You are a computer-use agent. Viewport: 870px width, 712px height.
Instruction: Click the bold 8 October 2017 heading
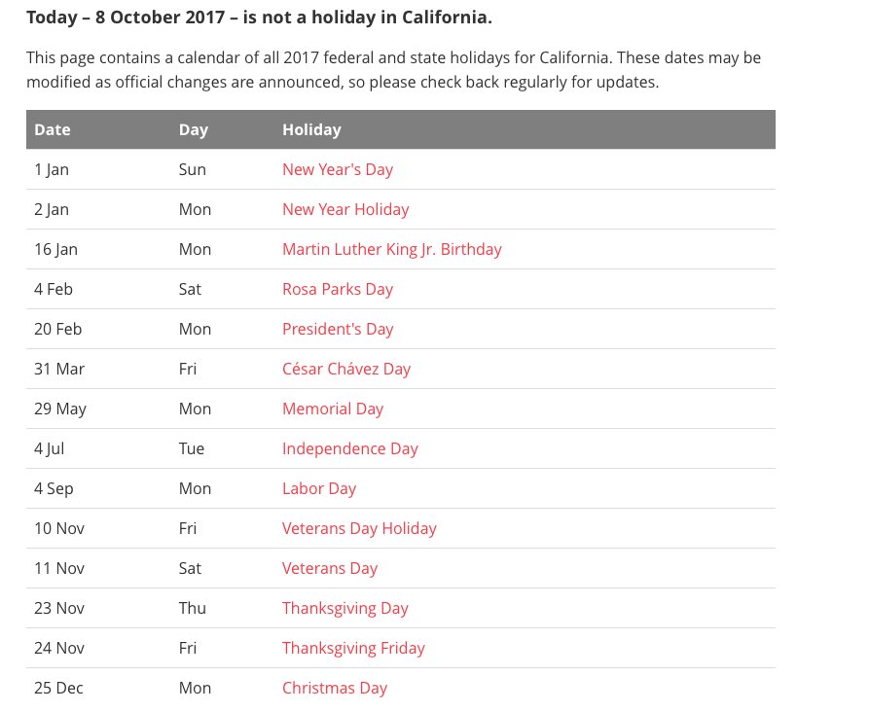click(259, 18)
